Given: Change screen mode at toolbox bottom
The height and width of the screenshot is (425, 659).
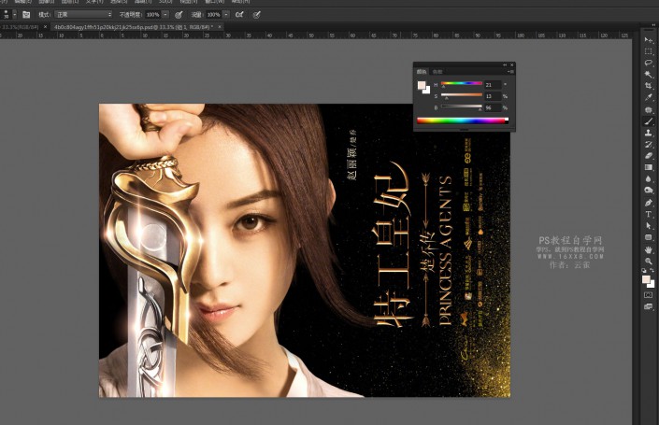Looking at the screenshot, I should click(x=649, y=306).
